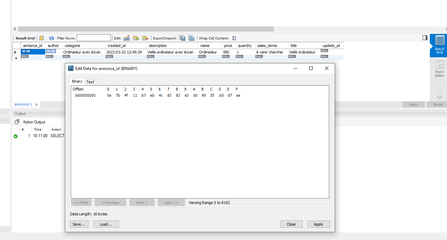447x240 pixels.
Task: Click the SELECT action log entry
Action: point(57,136)
